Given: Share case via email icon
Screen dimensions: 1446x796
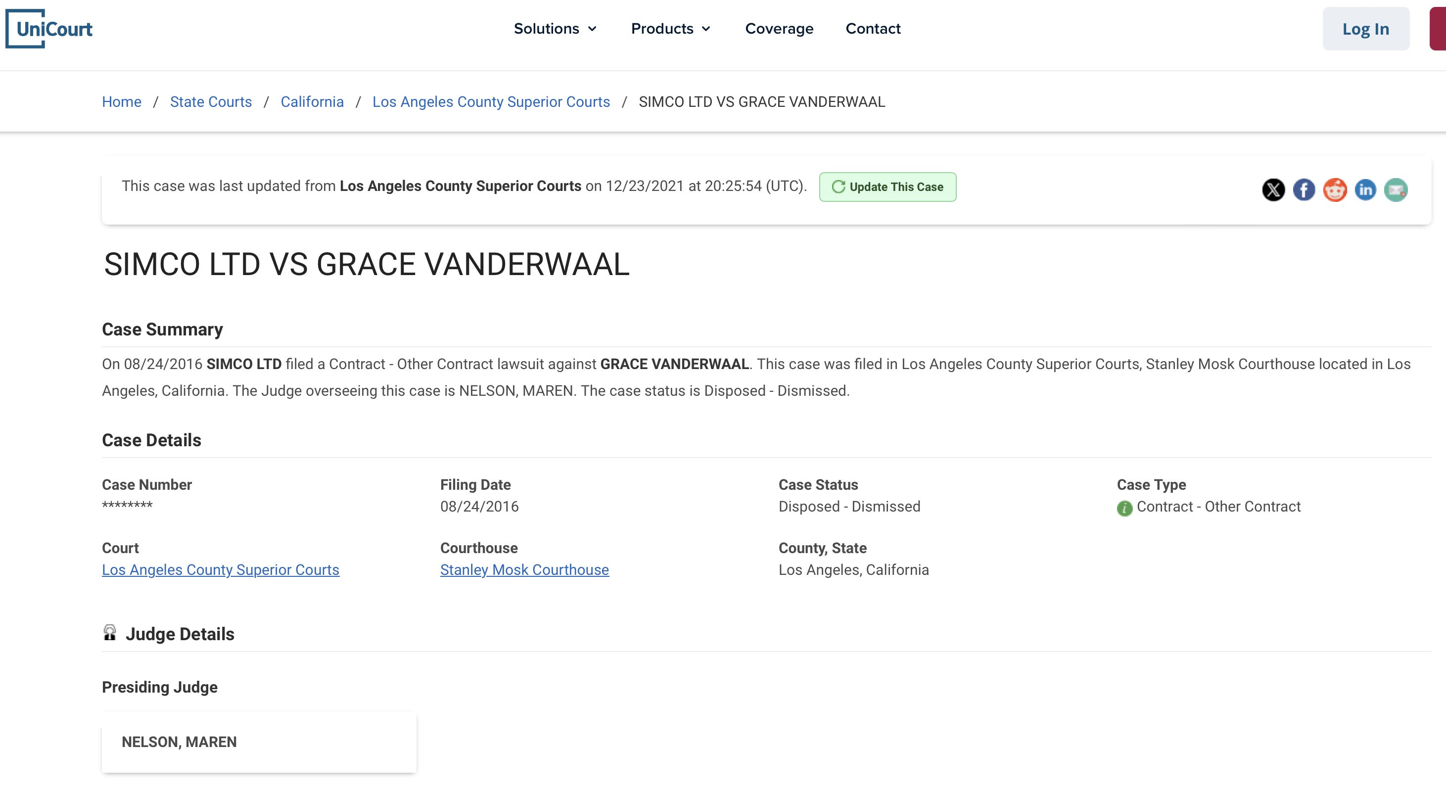Looking at the screenshot, I should point(1396,190).
